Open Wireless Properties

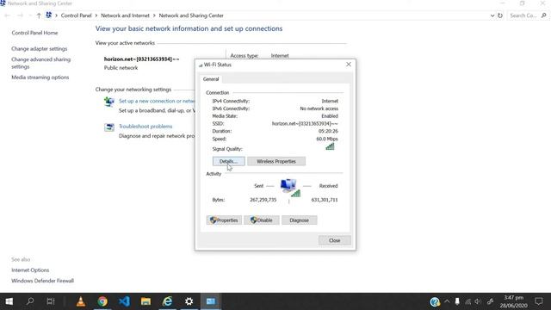pos(276,161)
